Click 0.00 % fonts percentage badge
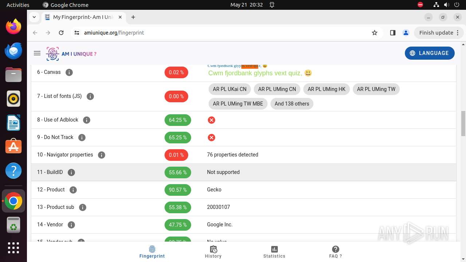 tap(176, 96)
